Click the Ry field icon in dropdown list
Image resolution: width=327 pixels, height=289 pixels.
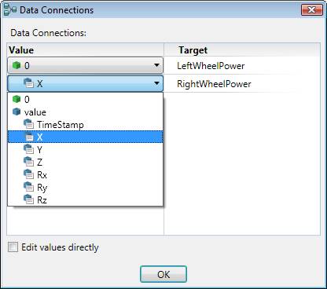pyautogui.click(x=28, y=187)
